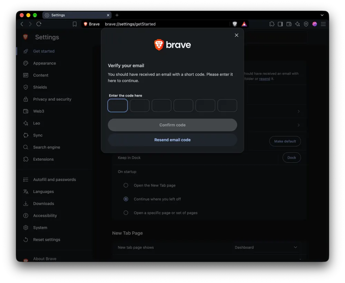Click the second code digit box
The width and height of the screenshot is (345, 283).
[139, 105]
